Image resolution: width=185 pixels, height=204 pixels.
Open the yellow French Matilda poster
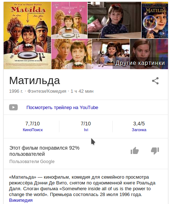(x=27, y=36)
